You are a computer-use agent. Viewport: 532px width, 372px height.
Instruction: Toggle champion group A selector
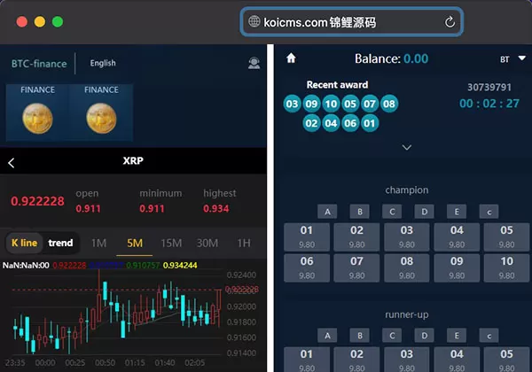[325, 212]
